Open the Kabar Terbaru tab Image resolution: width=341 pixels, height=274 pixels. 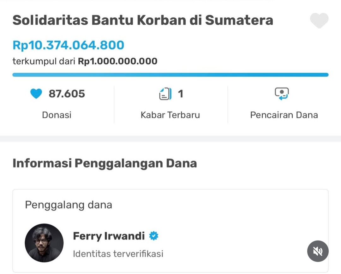(170, 115)
